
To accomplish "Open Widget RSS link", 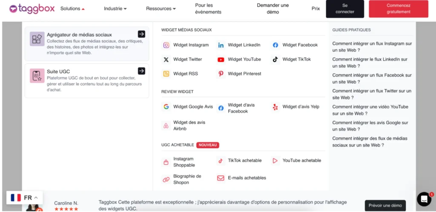I will 186,74.
